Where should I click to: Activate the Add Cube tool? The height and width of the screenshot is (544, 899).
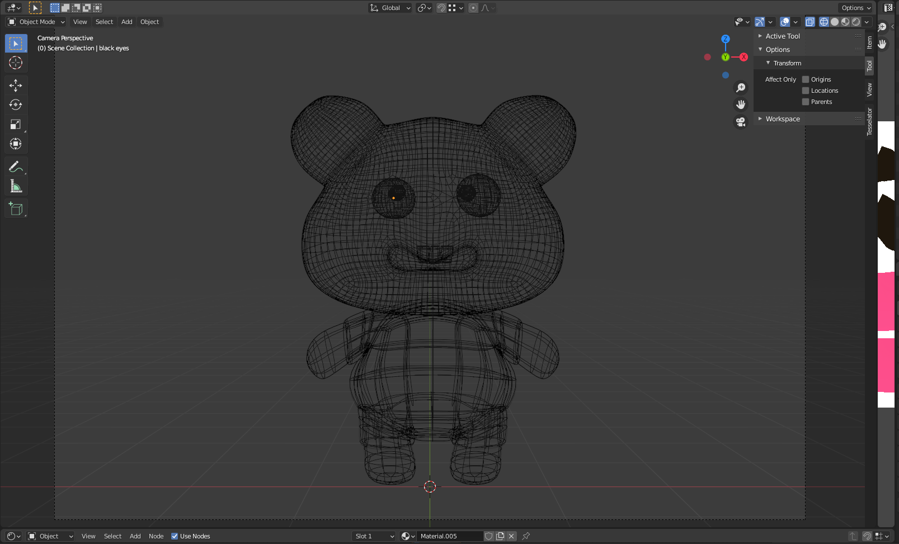coord(16,209)
